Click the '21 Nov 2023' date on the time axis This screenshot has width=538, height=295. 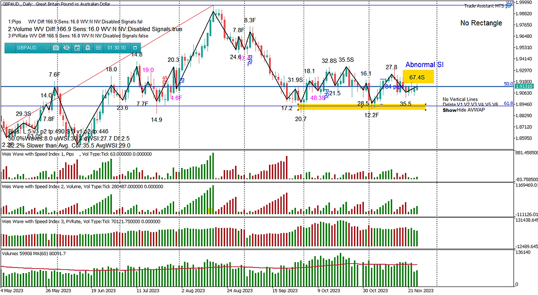click(421, 291)
